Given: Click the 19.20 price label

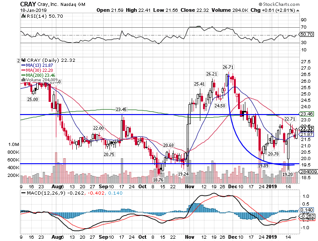Looking at the screenshot, I should click(288, 174).
